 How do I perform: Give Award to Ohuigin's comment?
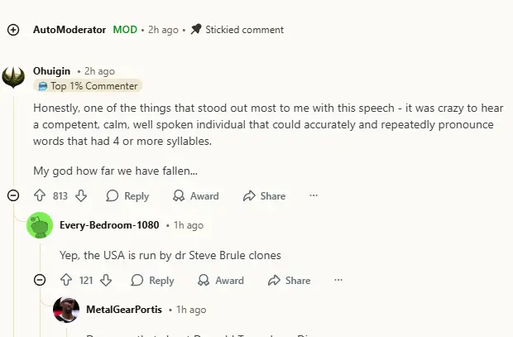[195, 196]
